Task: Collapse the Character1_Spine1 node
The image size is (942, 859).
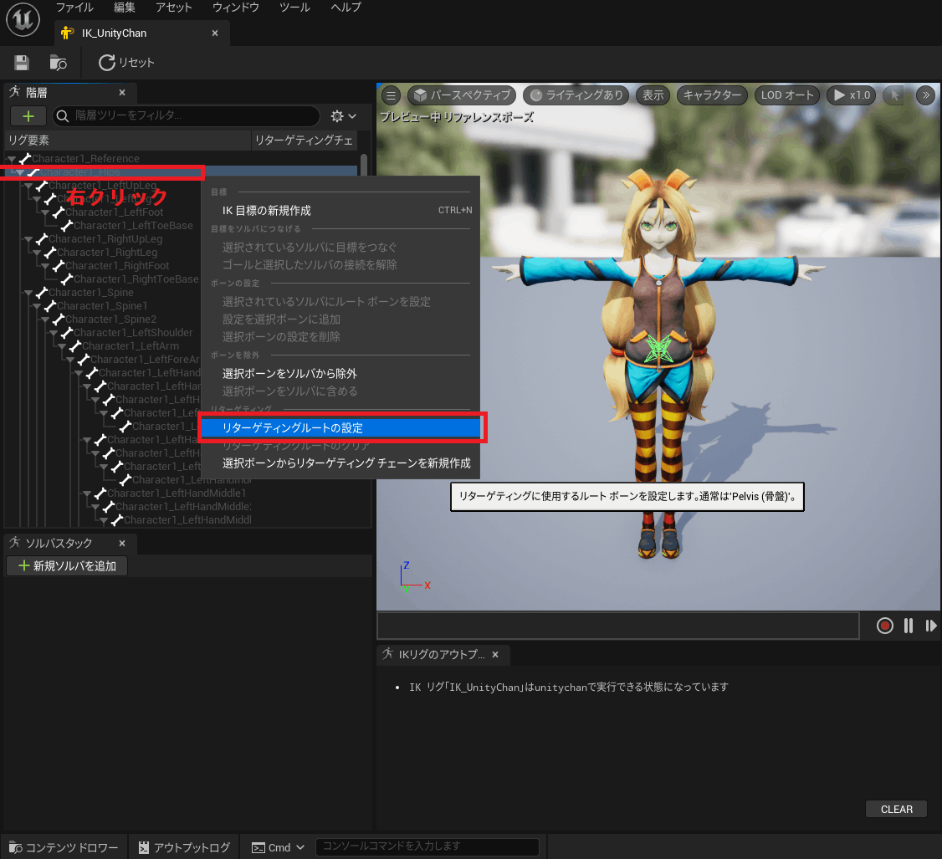Action: tap(37, 306)
